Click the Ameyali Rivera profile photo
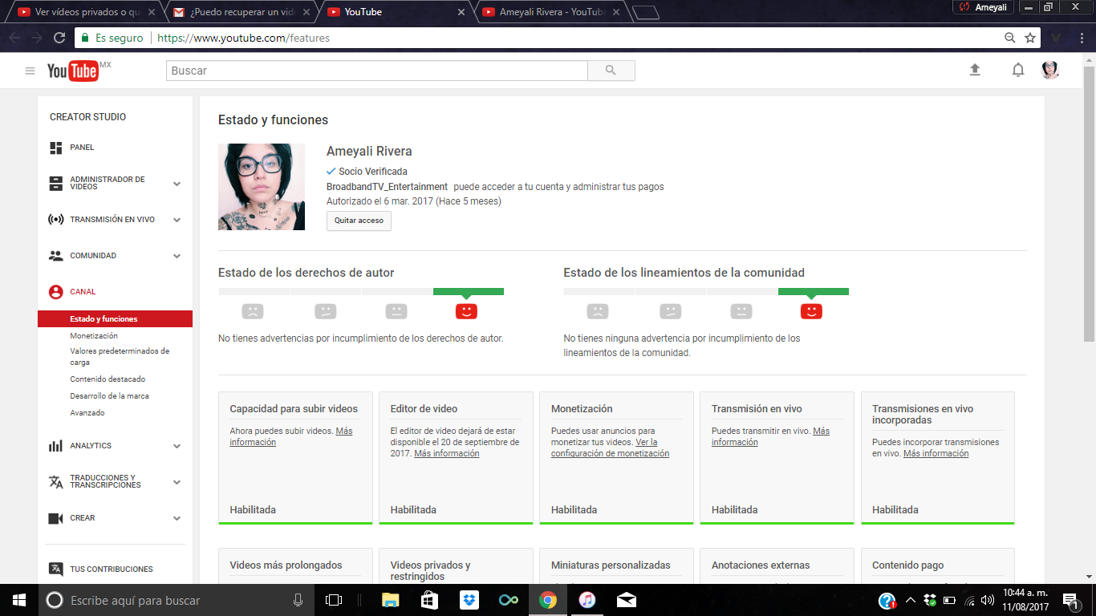 coord(262,187)
